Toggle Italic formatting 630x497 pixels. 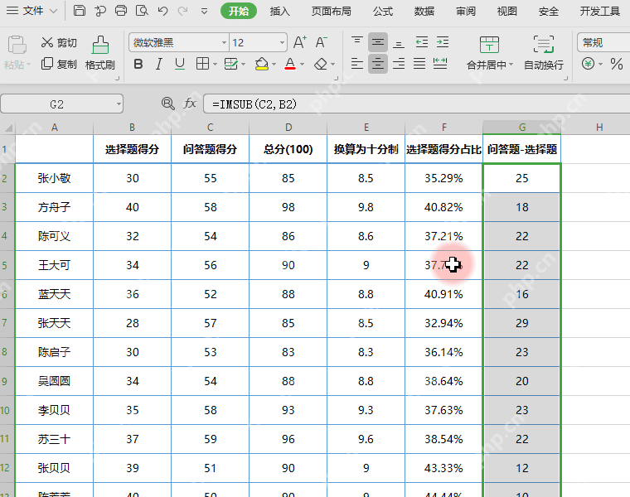pos(159,64)
